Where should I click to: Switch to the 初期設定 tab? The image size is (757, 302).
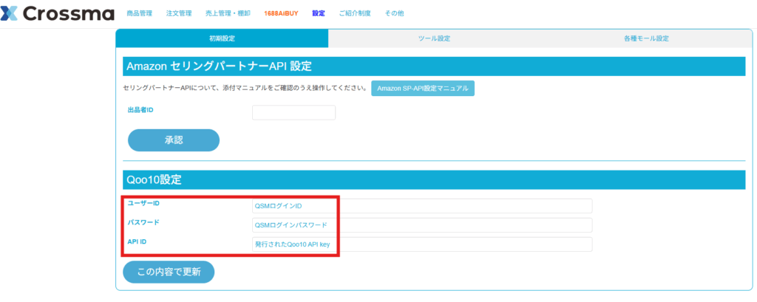point(222,38)
